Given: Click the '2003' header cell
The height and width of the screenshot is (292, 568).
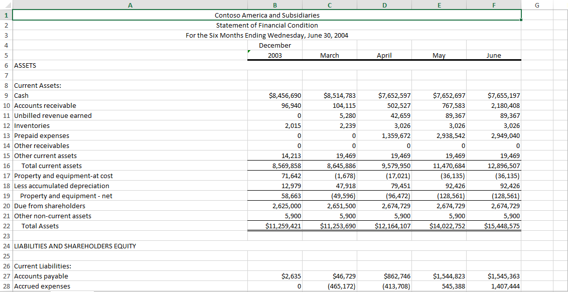Looking at the screenshot, I should pos(275,55).
